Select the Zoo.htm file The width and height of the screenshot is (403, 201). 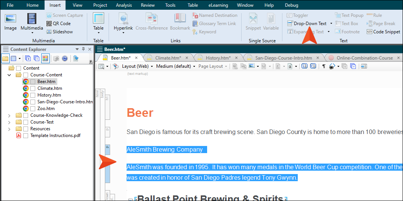pyautogui.click(x=46, y=108)
